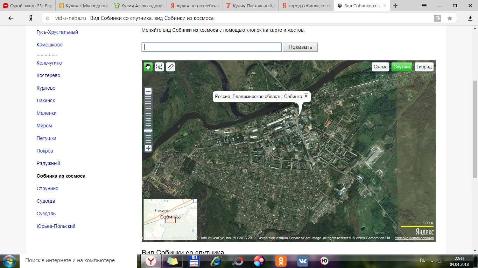Open the Суздаль link in sidebar
This screenshot has width=478, height=268.
[46, 214]
